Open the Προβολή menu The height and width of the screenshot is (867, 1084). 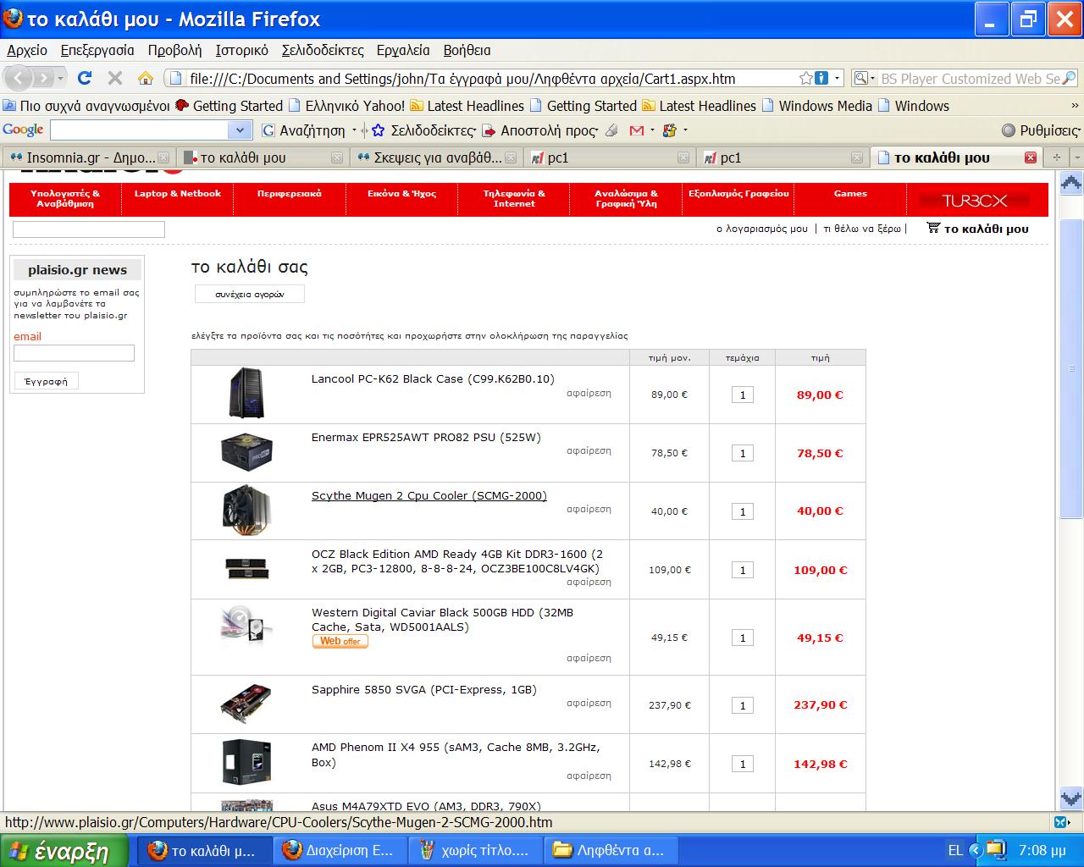(x=174, y=50)
